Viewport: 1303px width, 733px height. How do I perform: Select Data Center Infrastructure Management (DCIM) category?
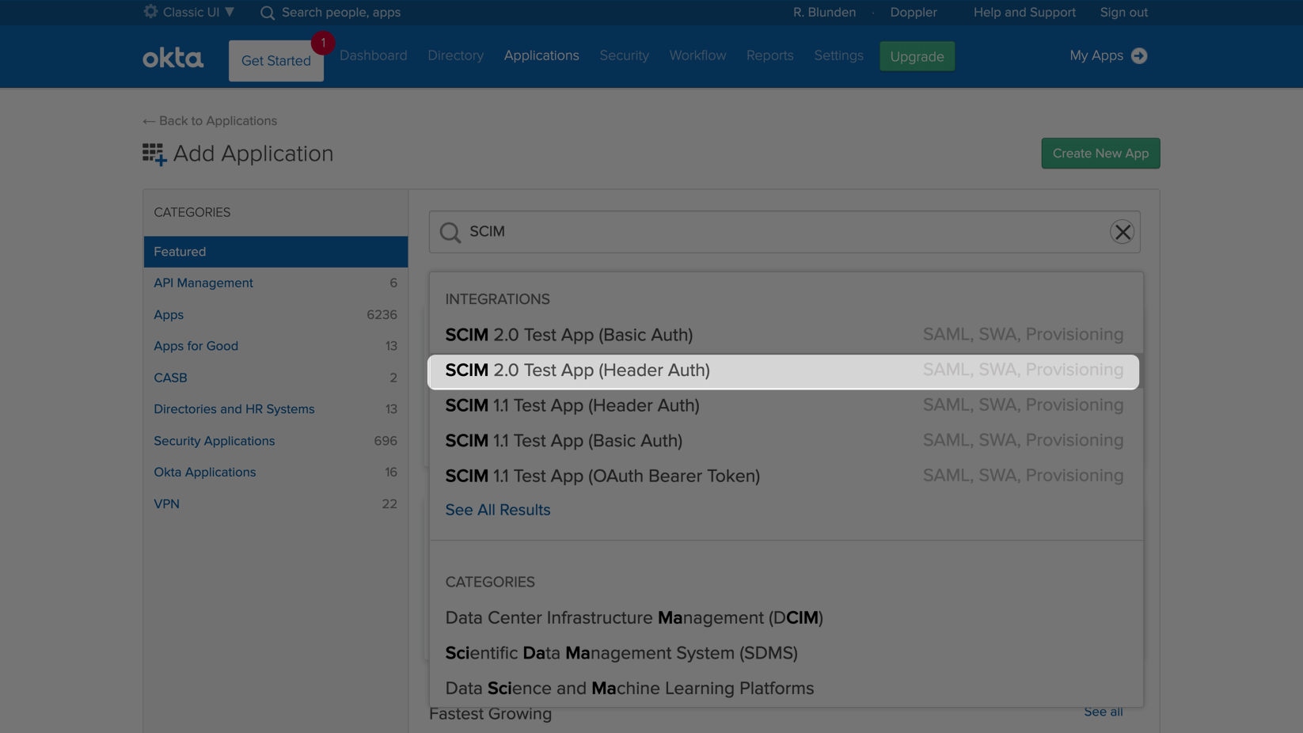coord(634,617)
